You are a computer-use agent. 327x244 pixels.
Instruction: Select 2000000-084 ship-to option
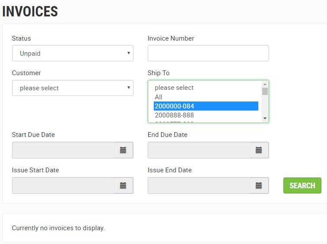coord(175,106)
